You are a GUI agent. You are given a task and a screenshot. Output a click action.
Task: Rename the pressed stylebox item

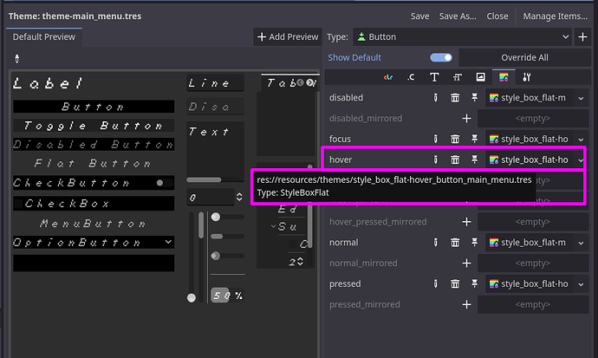(x=435, y=284)
